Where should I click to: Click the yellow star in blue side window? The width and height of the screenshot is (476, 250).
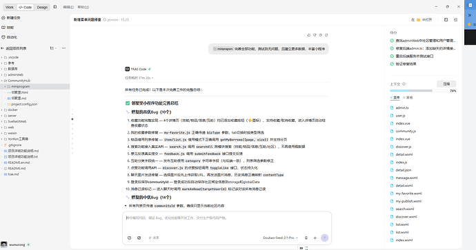coord(469,24)
